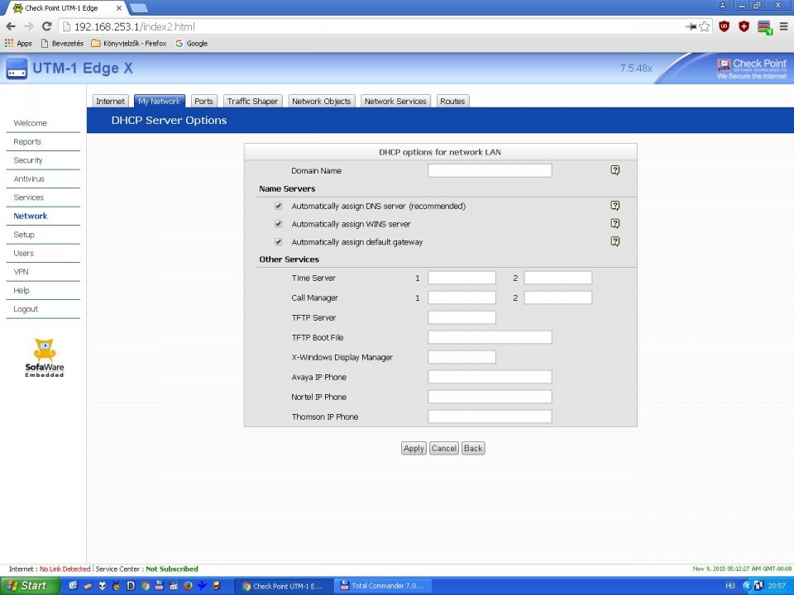The image size is (794, 595).
Task: Launch Google Chrome from the quick launch bar
Action: coord(146,586)
